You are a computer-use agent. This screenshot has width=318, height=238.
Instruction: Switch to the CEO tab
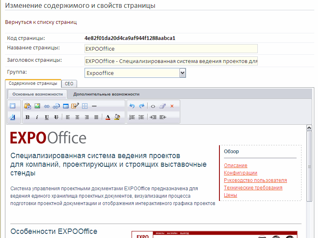pyautogui.click(x=69, y=84)
